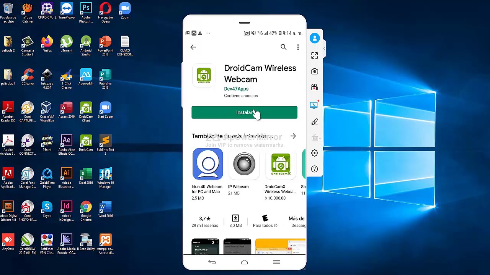Image resolution: width=490 pixels, height=275 pixels.
Task: Expand 'También te puede interesar' arrow
Action: pyautogui.click(x=293, y=136)
